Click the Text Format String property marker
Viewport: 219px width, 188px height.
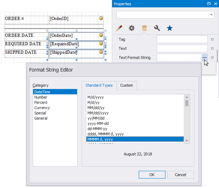212,58
